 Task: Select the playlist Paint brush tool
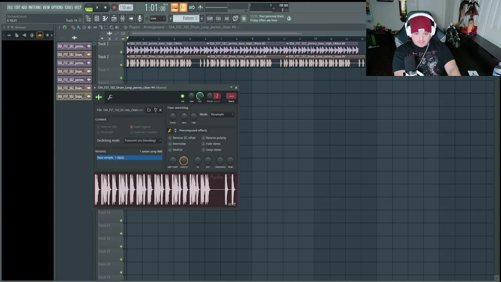coord(78,27)
